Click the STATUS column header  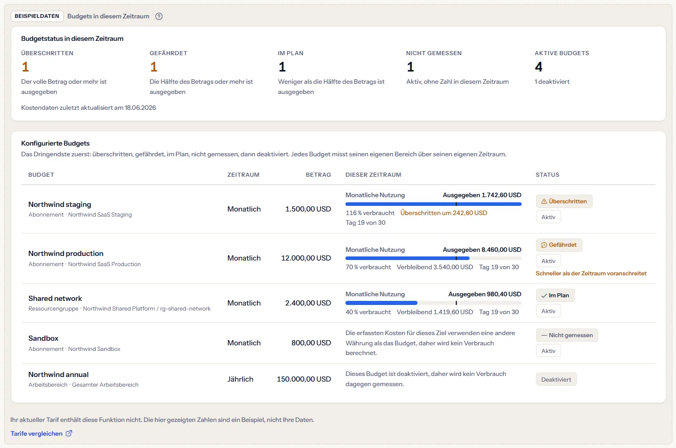click(547, 175)
